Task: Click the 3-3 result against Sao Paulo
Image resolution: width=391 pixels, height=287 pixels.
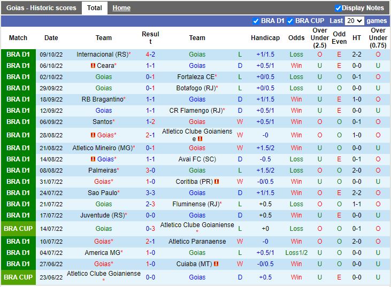Action: [150, 193]
